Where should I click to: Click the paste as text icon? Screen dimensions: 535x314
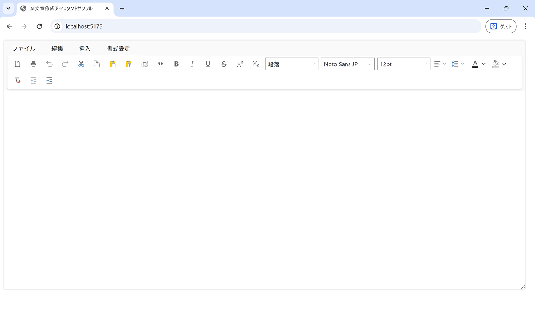coord(129,64)
